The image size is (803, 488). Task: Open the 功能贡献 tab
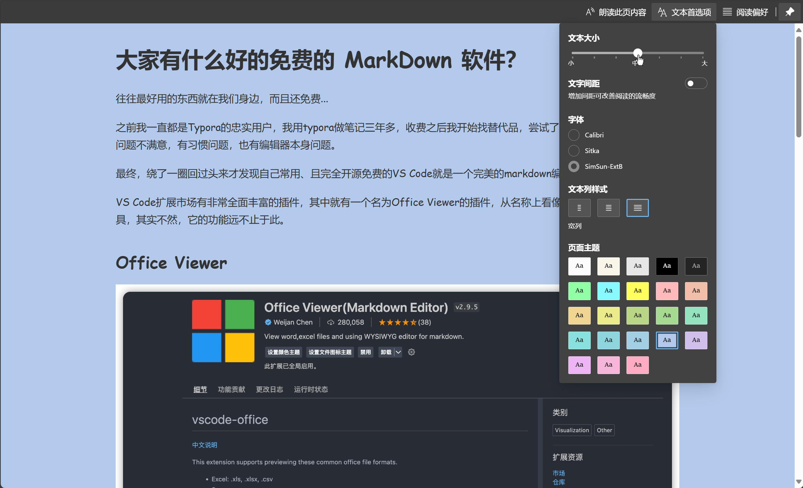click(x=231, y=389)
